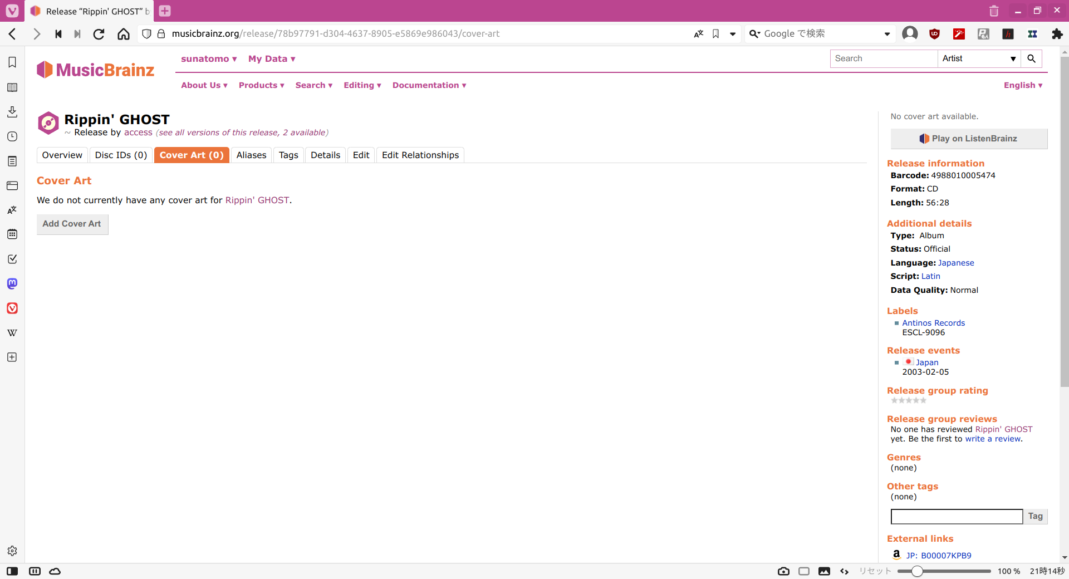1069x579 pixels.
Task: Open Artist search type dropdown
Action: pyautogui.click(x=979, y=58)
